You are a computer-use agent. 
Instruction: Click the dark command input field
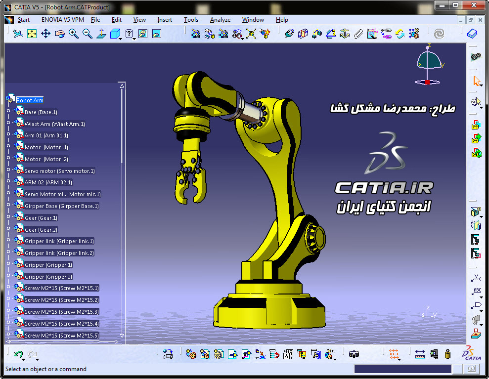pyautogui.click(x=402, y=369)
